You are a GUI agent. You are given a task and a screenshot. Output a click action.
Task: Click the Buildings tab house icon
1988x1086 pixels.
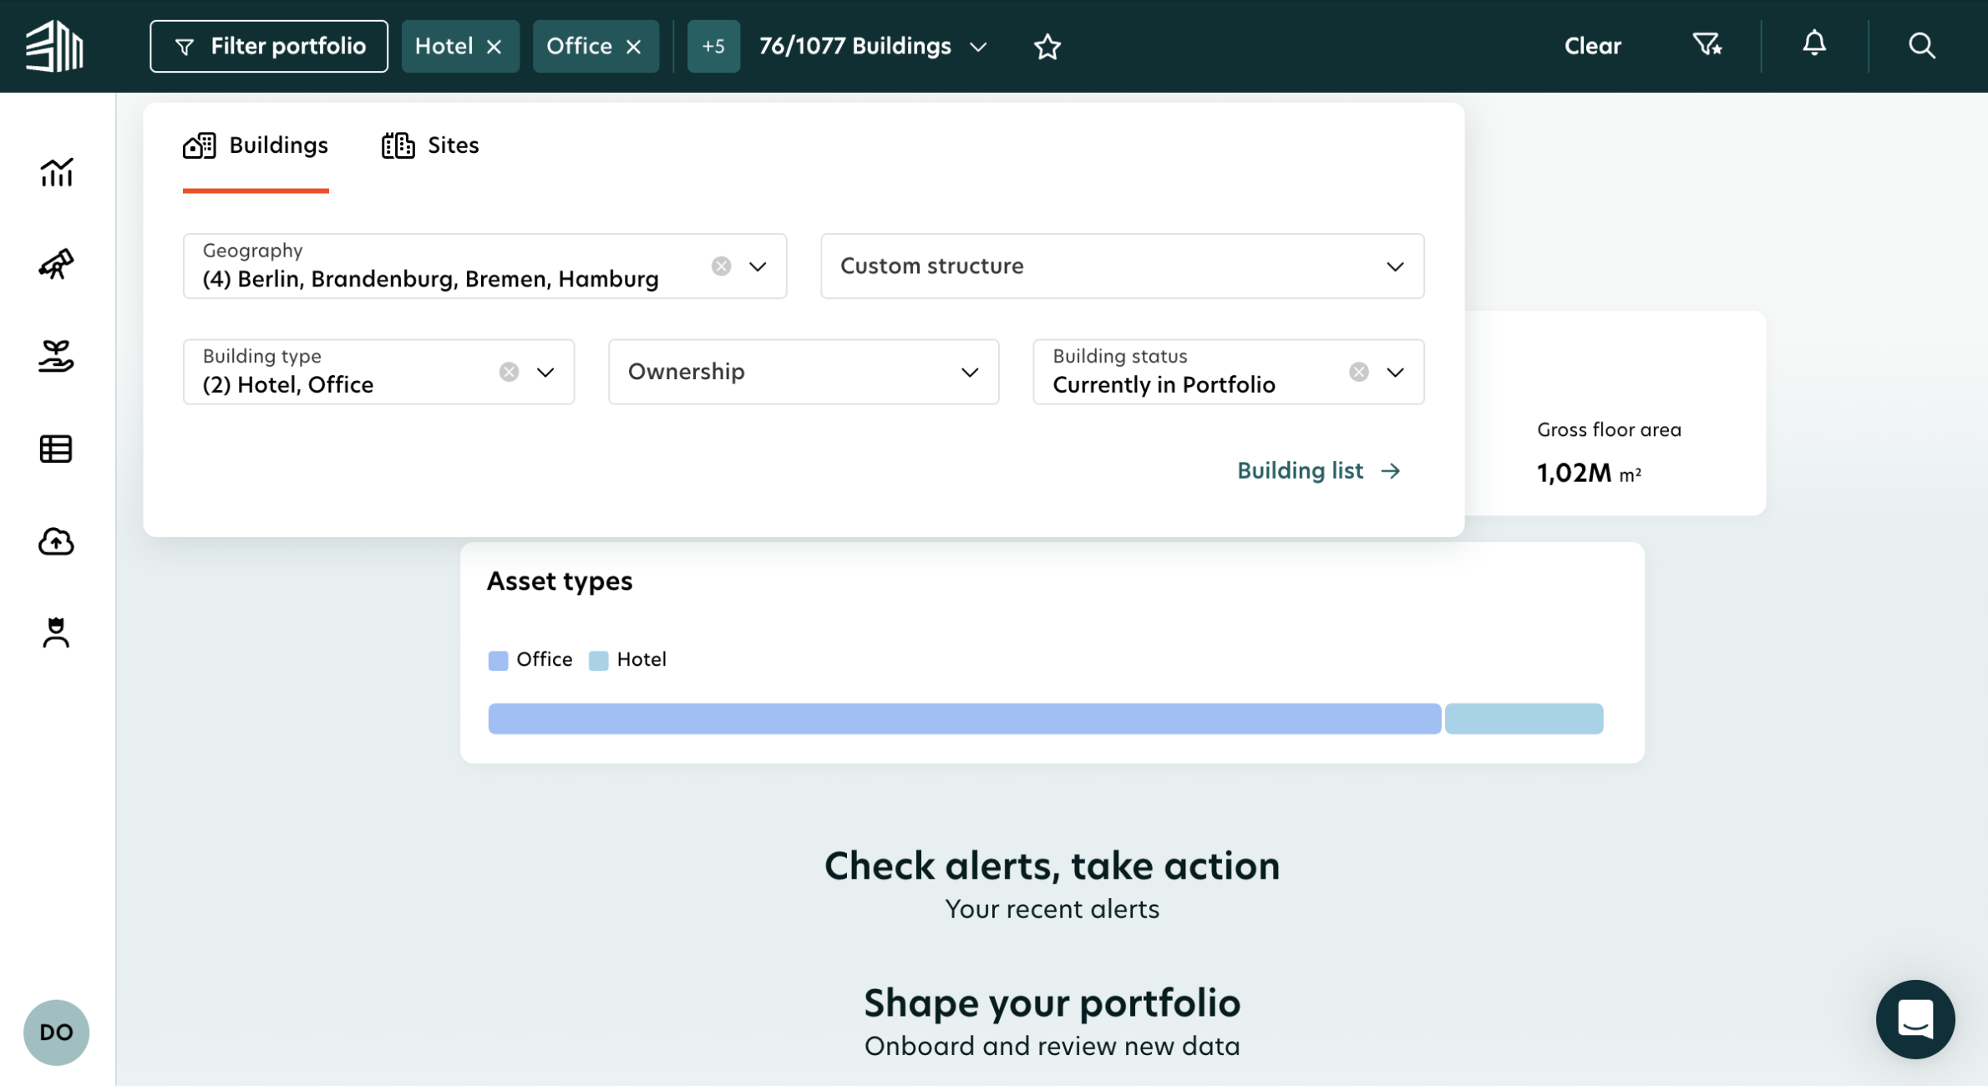click(x=199, y=145)
